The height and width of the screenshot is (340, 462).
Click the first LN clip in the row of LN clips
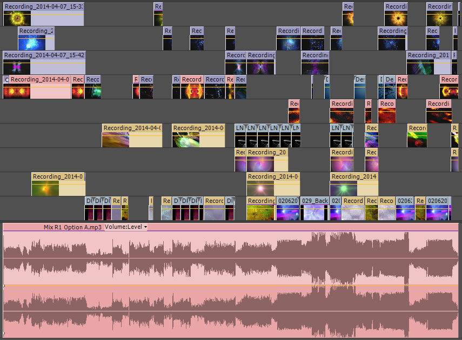point(239,128)
